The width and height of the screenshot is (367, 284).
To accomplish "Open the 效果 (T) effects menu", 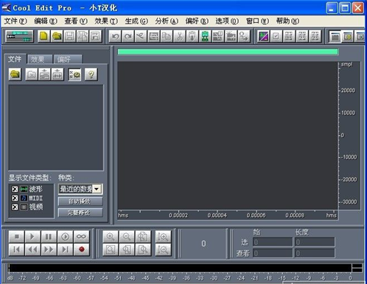I will pyautogui.click(x=106, y=21).
